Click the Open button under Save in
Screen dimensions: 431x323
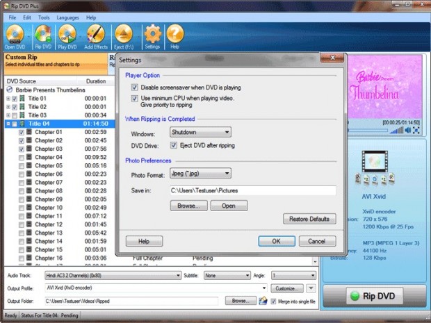coord(229,206)
